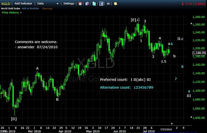This screenshot has height=133, width=207.
Task: Share chart via Twitter bird icon
Action: point(94,4)
